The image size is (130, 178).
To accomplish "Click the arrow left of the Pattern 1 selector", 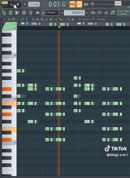I will pyautogui.click(x=62, y=13).
